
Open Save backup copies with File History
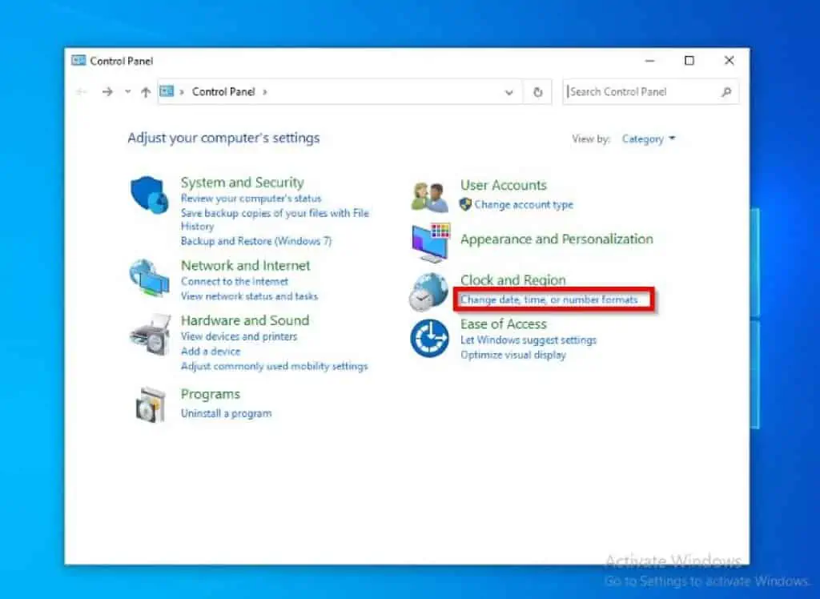pos(275,219)
